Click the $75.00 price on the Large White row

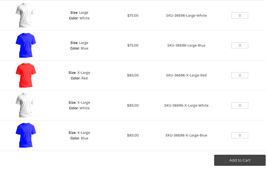pyautogui.click(x=133, y=15)
